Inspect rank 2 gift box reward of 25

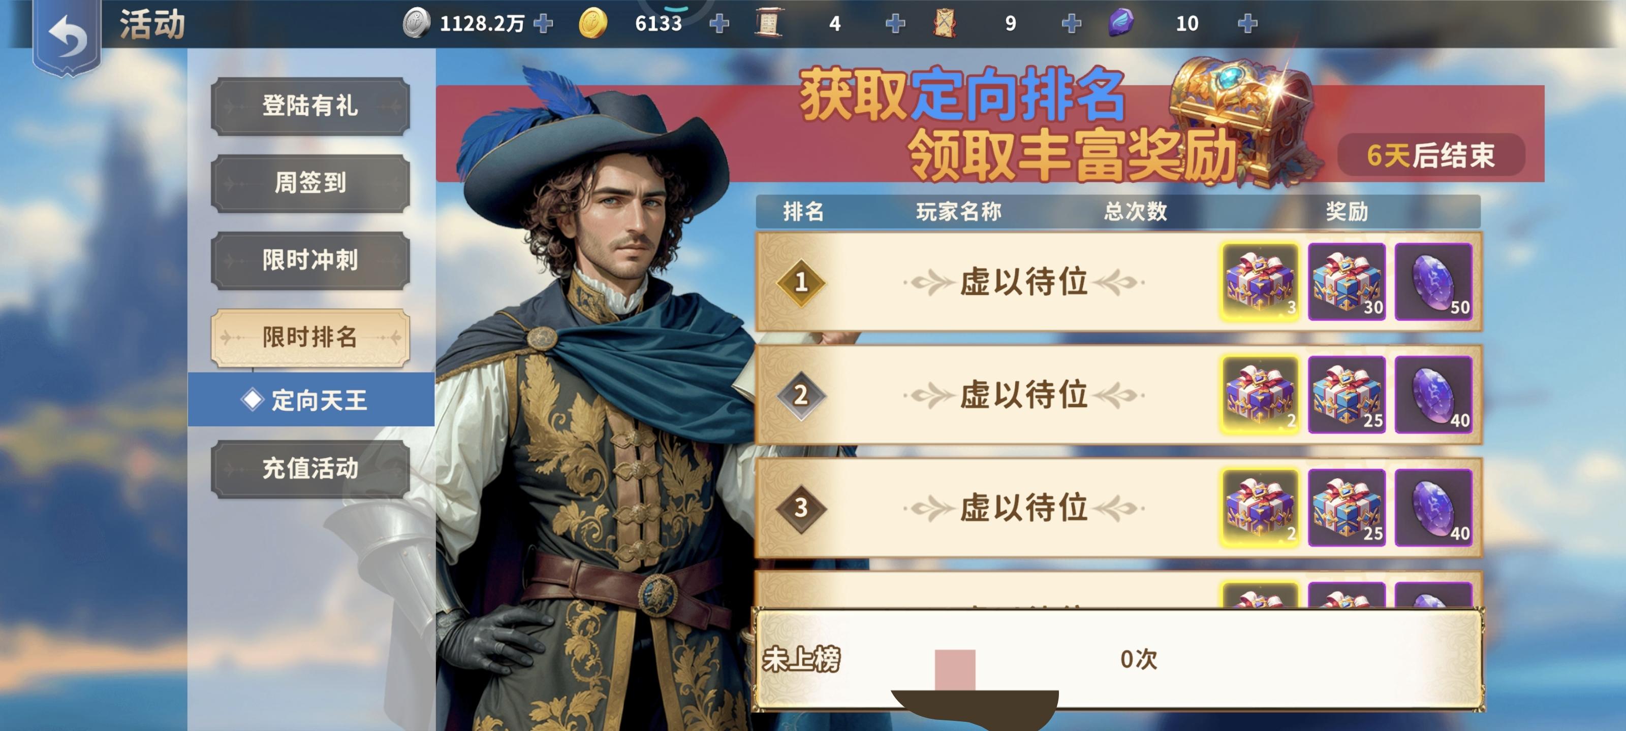pos(1347,395)
